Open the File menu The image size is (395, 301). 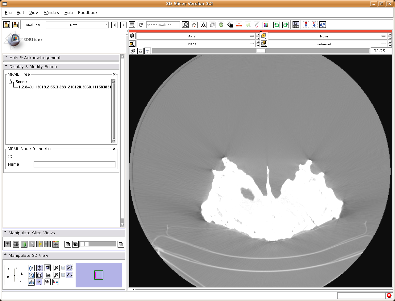[x=8, y=12]
